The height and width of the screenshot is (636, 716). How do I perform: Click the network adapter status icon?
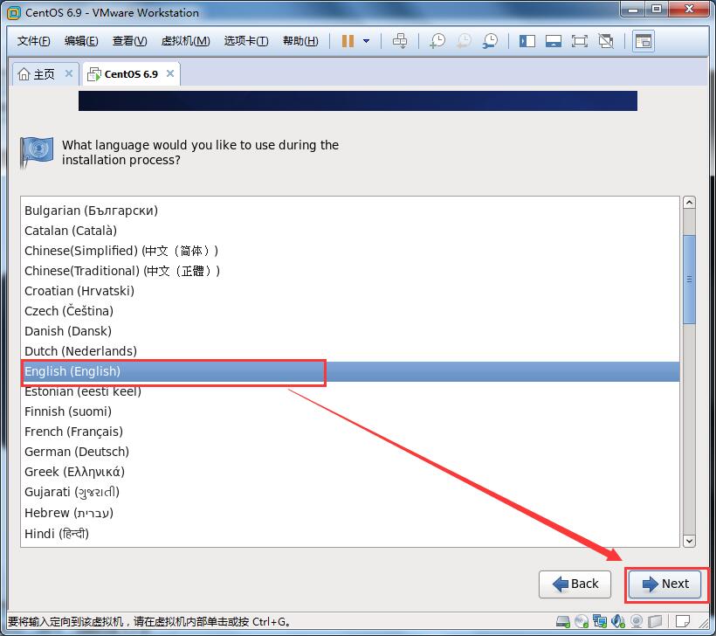(x=600, y=621)
